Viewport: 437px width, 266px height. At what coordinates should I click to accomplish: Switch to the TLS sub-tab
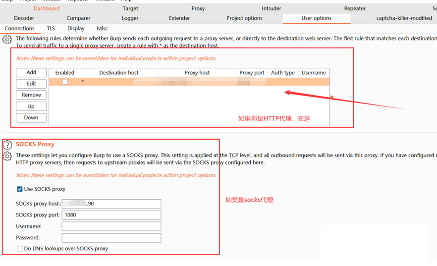tap(51, 28)
